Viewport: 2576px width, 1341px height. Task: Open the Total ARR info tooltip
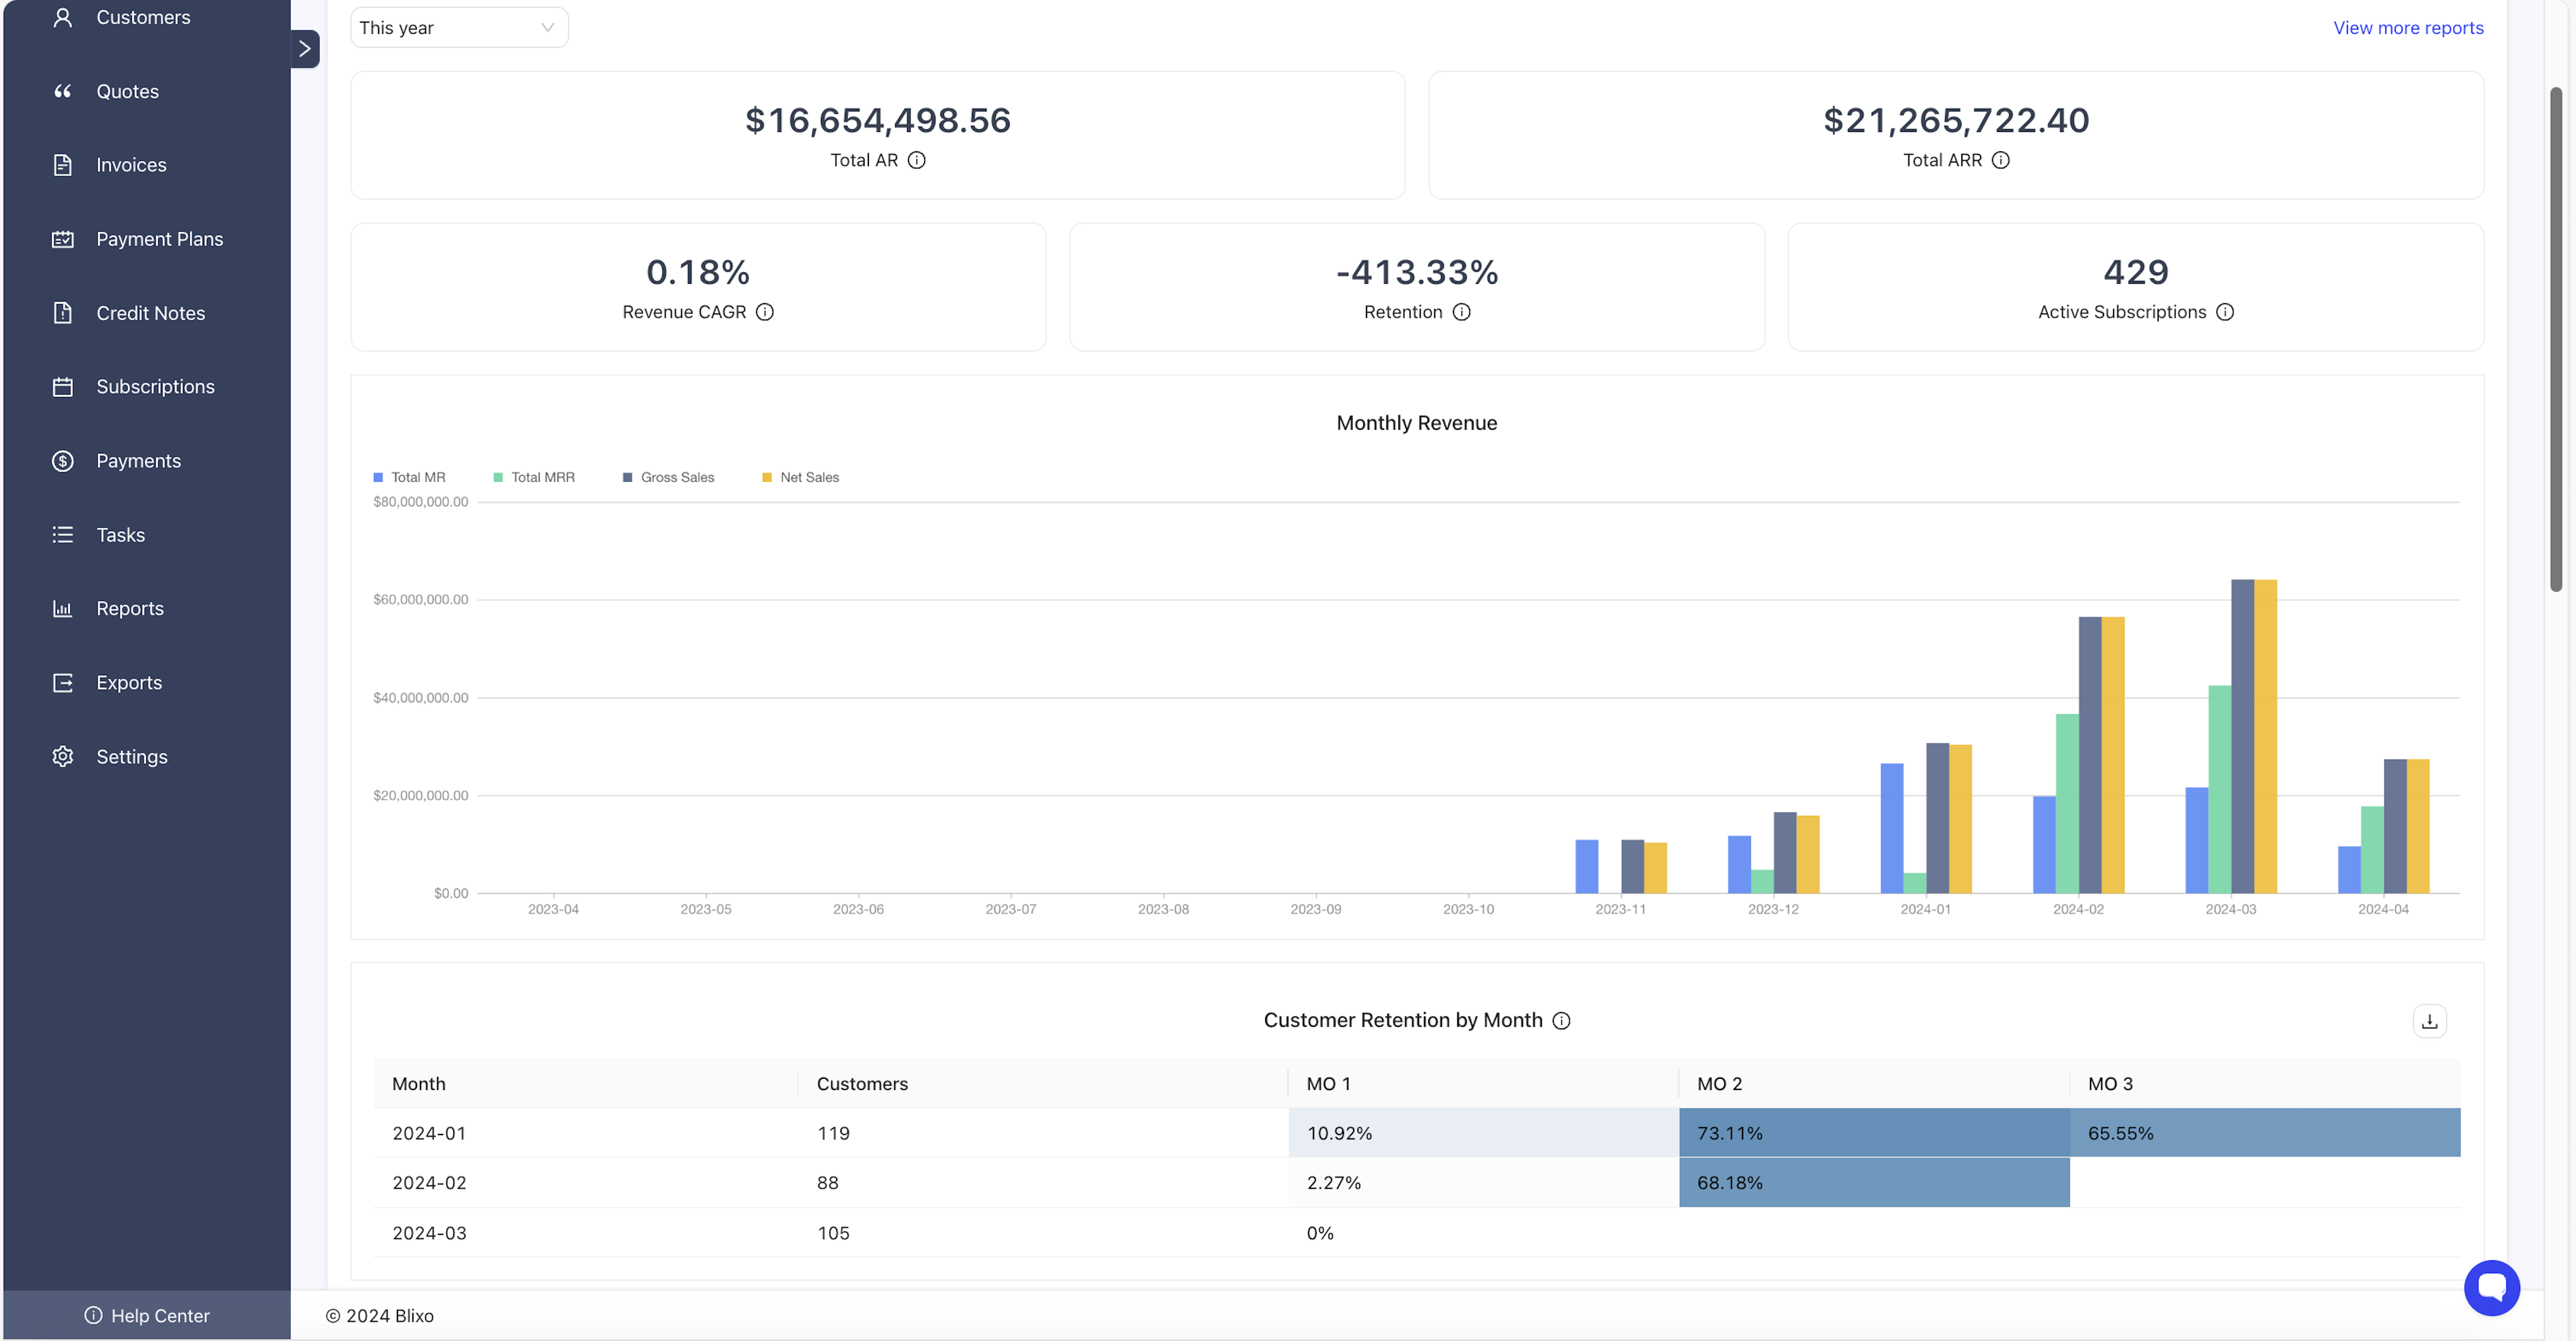coord(2001,160)
